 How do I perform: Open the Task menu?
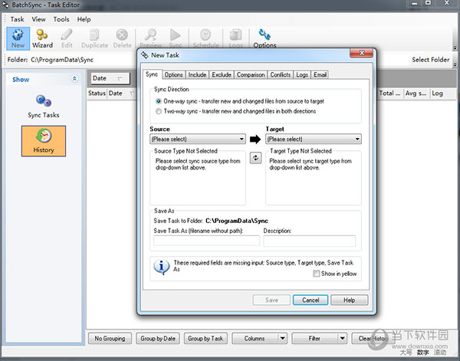17,19
